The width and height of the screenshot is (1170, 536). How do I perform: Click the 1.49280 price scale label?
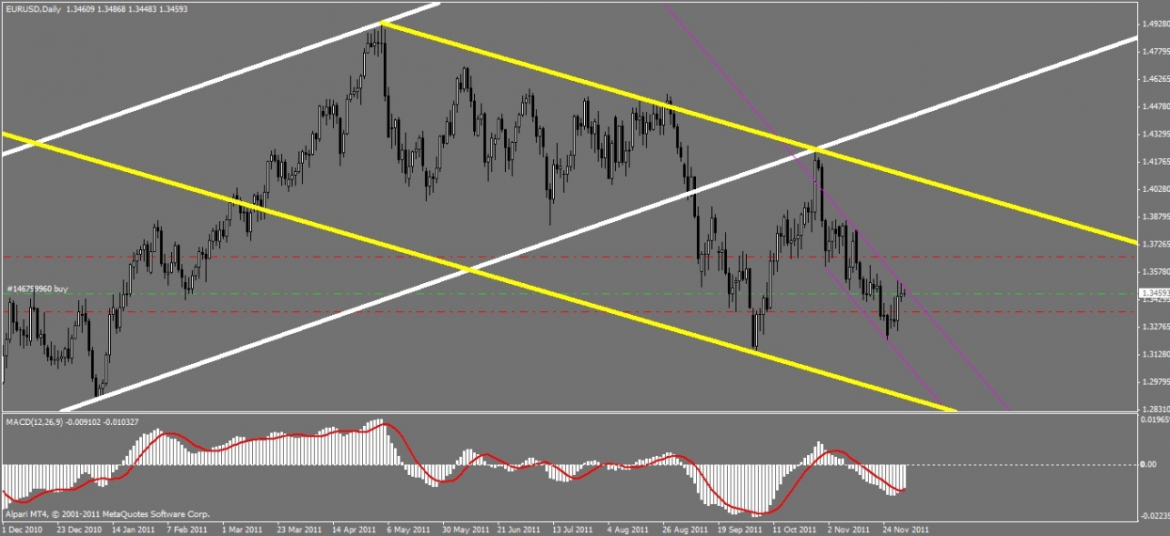point(1152,24)
